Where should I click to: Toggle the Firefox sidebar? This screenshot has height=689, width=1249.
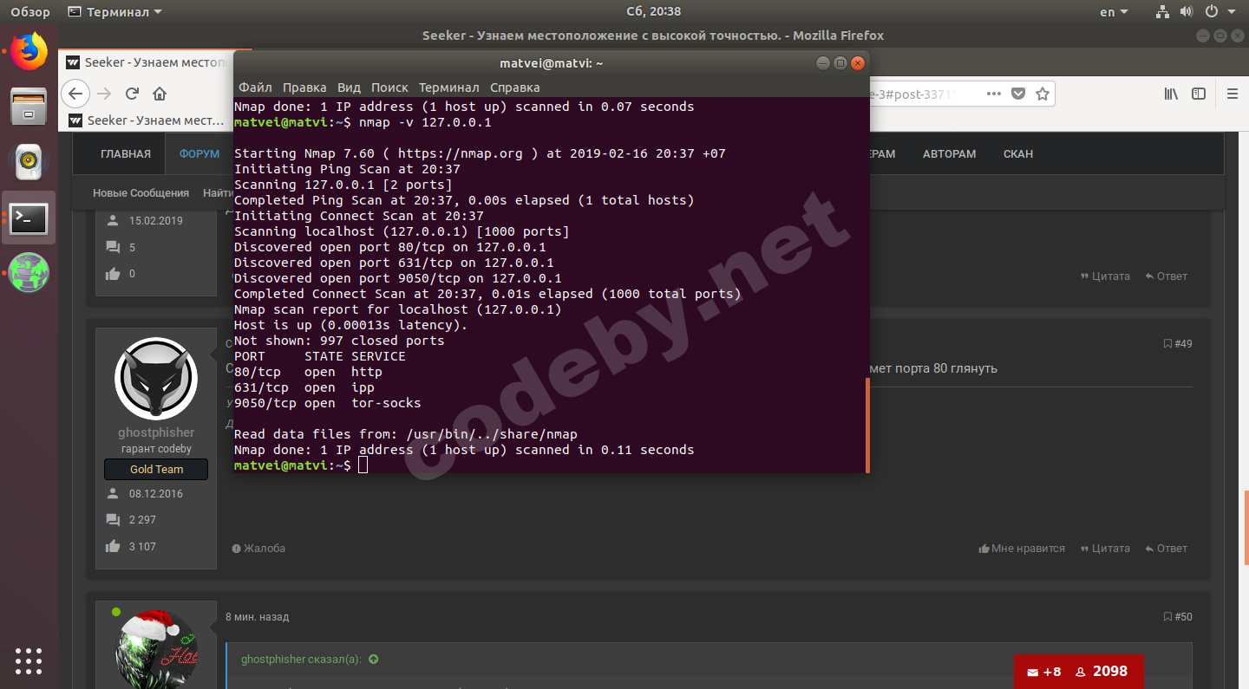pos(1199,94)
